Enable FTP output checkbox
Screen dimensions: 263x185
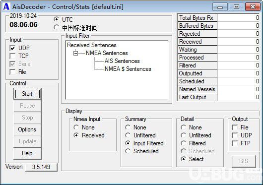click(x=235, y=143)
